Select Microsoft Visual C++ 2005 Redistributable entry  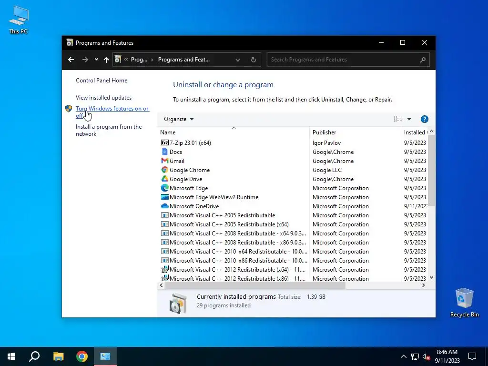tap(222, 215)
